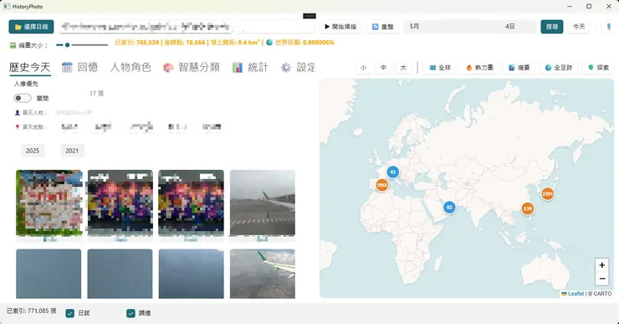Click the 探索 explore button

pos(598,68)
